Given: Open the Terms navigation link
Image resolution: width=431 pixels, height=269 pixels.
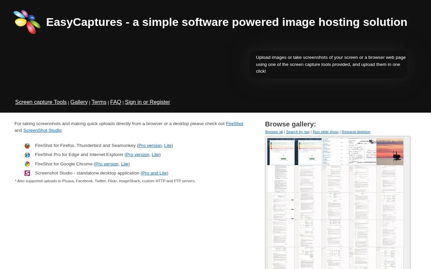Looking at the screenshot, I should [x=99, y=102].
